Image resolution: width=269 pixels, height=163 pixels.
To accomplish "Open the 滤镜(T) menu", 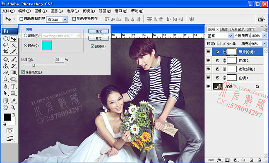I will click(89, 11).
